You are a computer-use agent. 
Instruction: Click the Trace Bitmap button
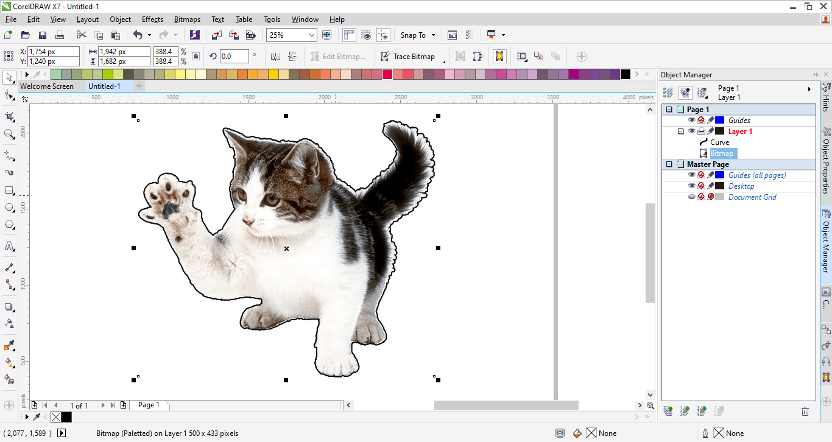[408, 56]
